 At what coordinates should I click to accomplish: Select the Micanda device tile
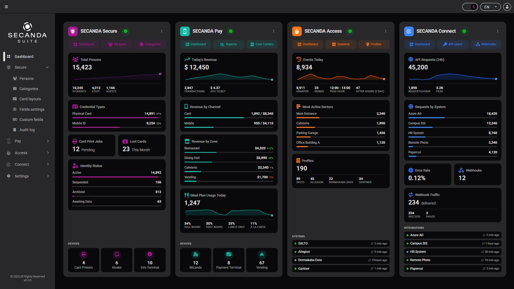(196, 260)
